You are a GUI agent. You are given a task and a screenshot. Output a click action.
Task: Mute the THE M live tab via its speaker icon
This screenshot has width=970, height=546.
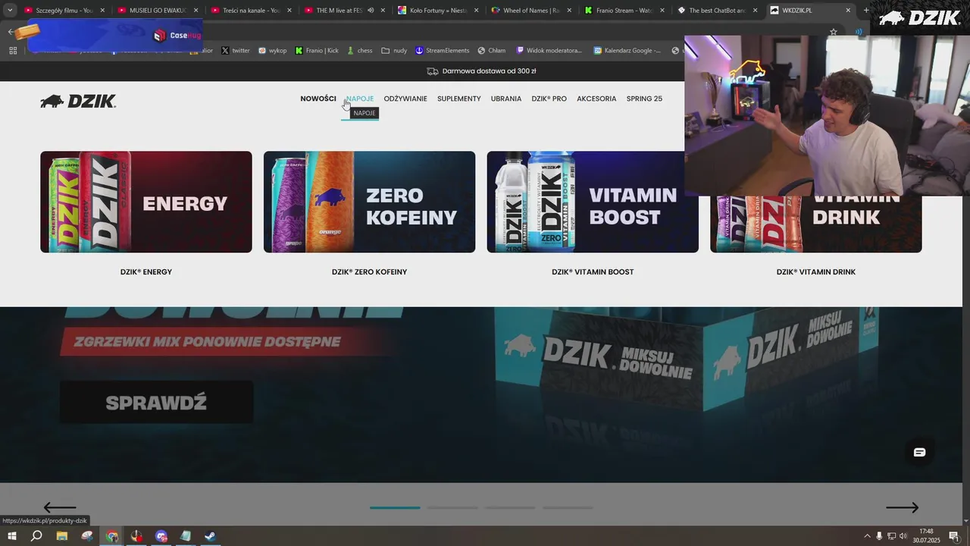(x=370, y=11)
